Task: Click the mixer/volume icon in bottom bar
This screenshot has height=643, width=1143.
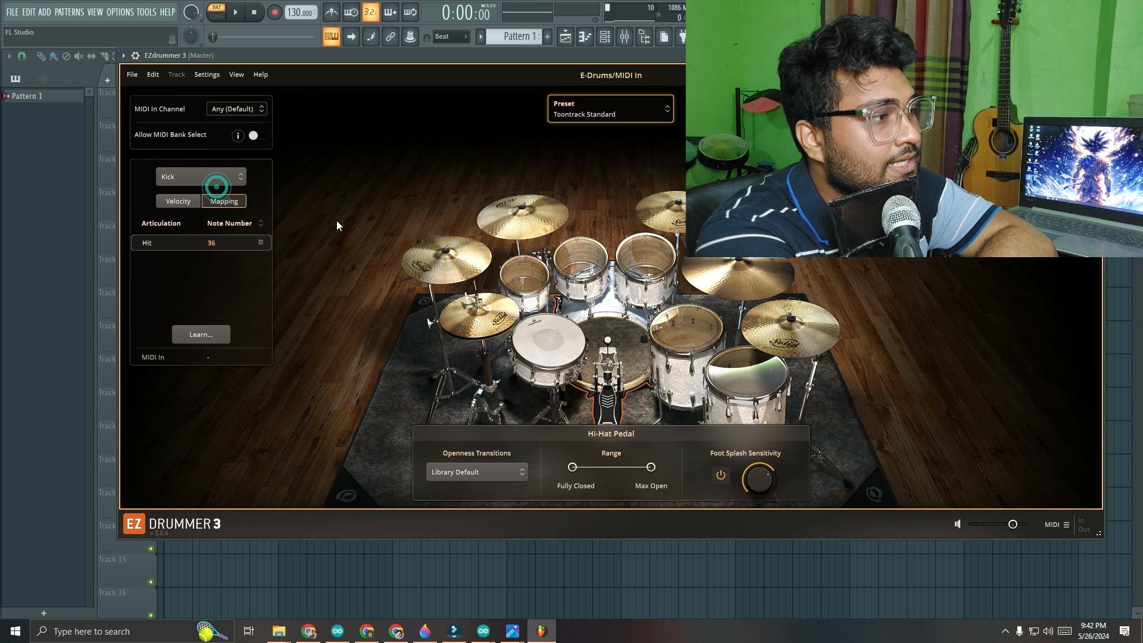Action: 958,524
